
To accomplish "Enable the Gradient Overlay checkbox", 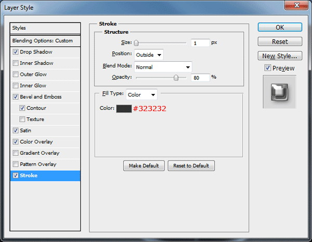I will (x=16, y=153).
